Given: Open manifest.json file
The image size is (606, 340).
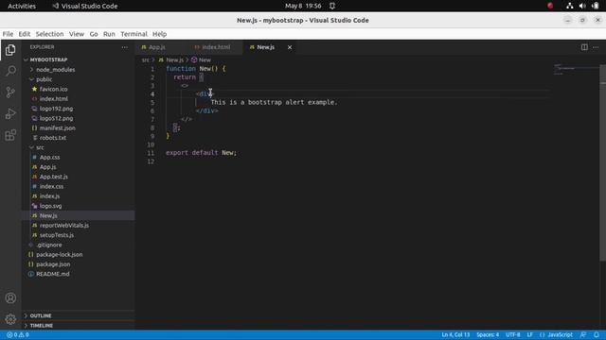Looking at the screenshot, I should tap(57, 128).
